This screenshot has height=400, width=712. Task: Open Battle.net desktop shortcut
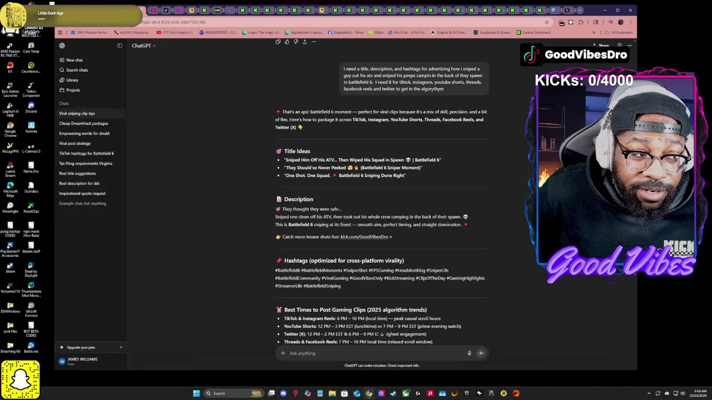coord(31,347)
